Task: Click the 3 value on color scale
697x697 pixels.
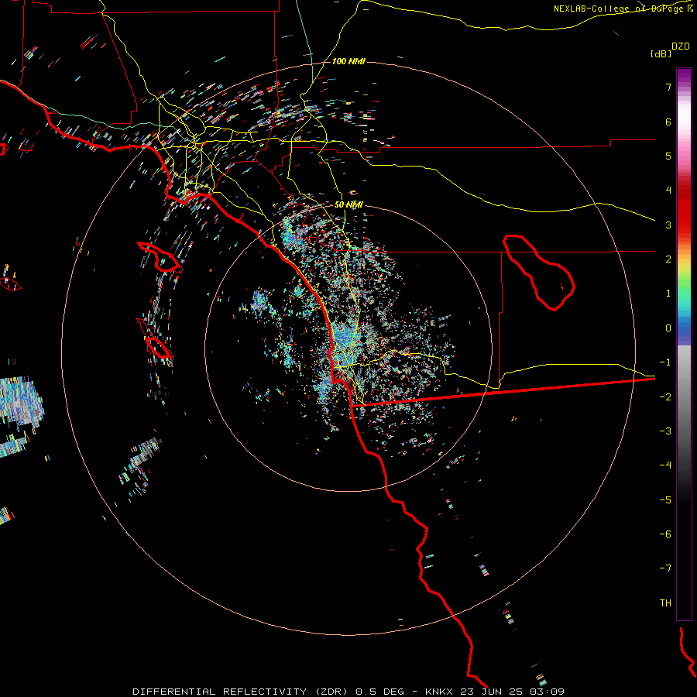Action: [x=668, y=225]
